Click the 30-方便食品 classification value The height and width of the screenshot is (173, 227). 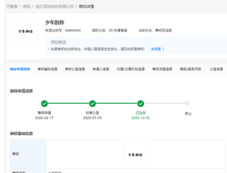118,30
